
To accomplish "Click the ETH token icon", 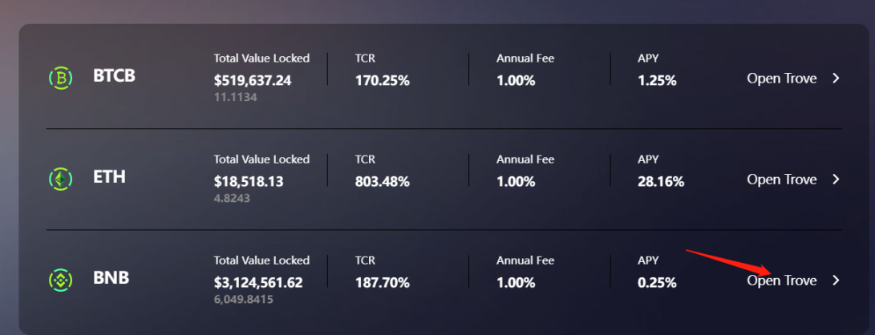I will coord(61,179).
